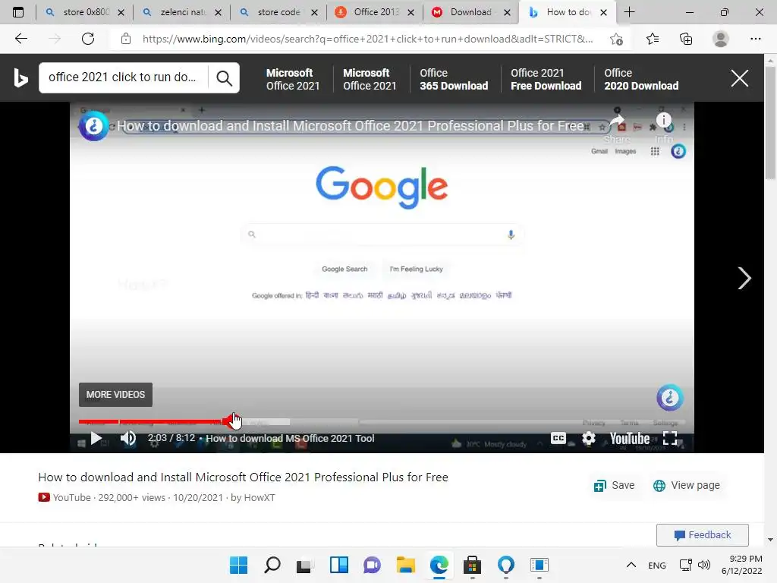Click the HowXT channel avatar beside the video title

click(x=93, y=126)
